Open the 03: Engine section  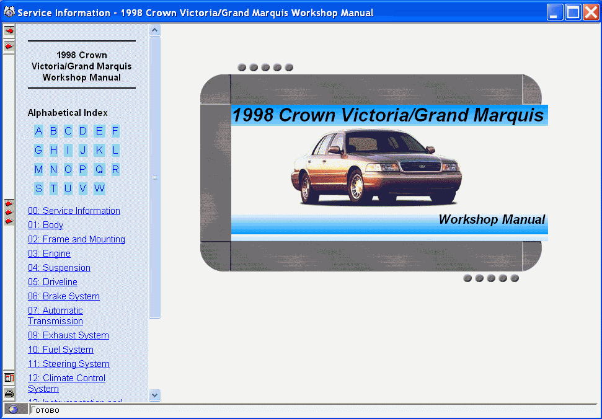[49, 254]
